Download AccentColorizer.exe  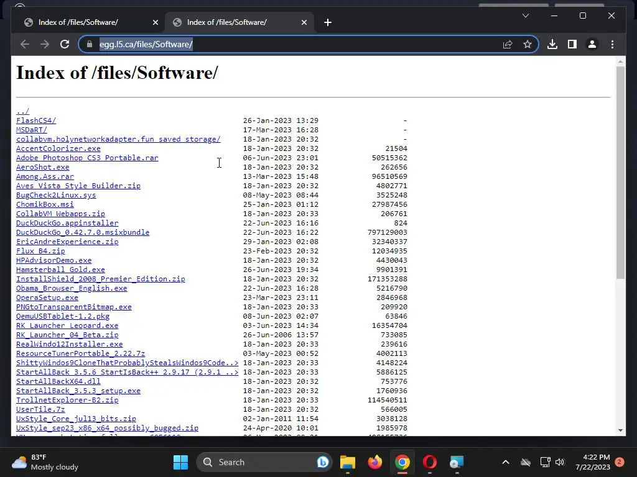point(58,148)
